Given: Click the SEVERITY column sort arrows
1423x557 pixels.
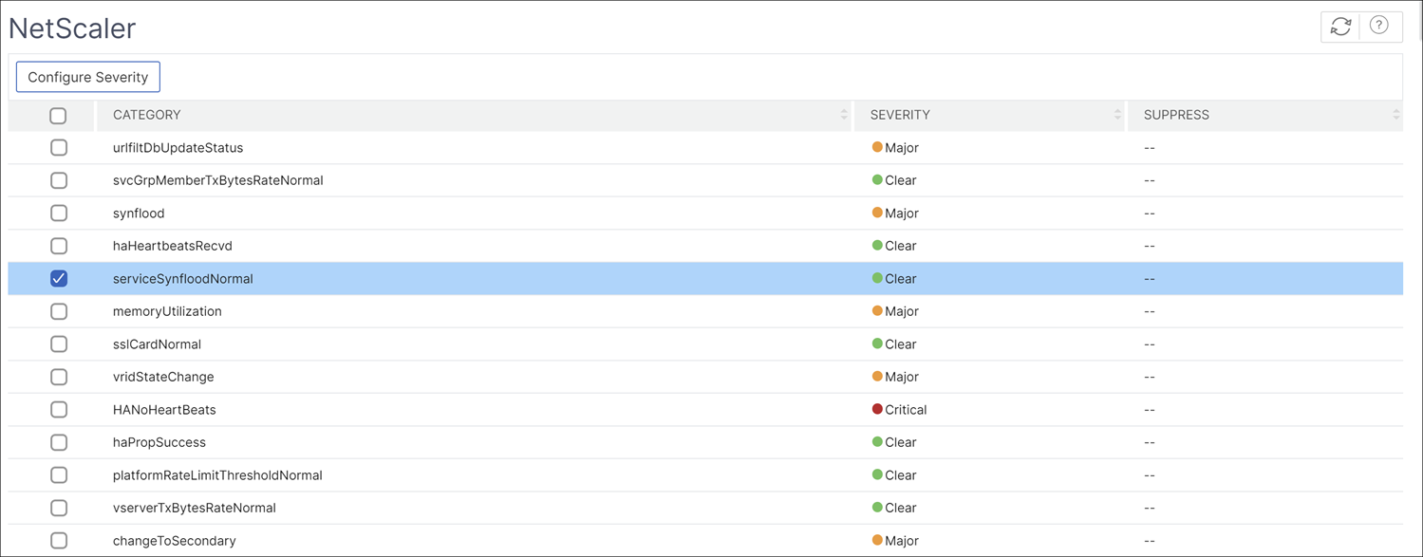Looking at the screenshot, I should (1117, 115).
